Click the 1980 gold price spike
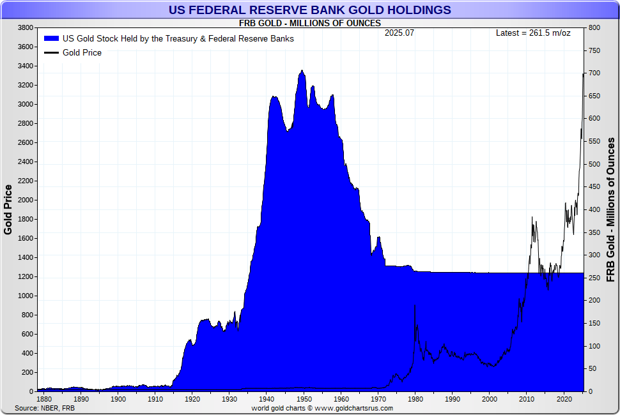Viewport: 620px width, 415px height. point(415,306)
